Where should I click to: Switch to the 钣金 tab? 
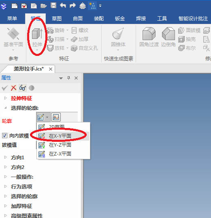click(120, 19)
